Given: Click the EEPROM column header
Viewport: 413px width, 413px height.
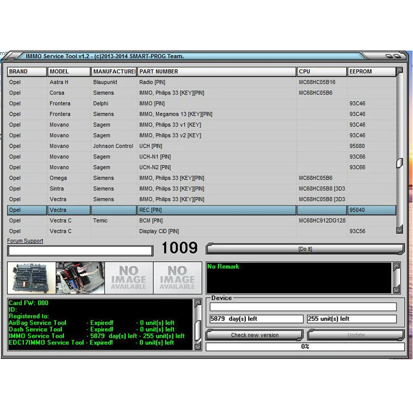Looking at the screenshot, I should coord(372,71).
